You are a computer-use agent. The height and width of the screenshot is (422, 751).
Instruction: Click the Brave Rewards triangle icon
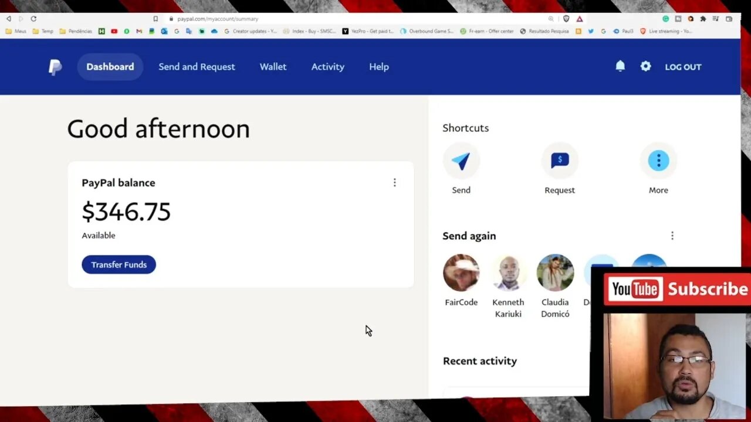point(580,19)
